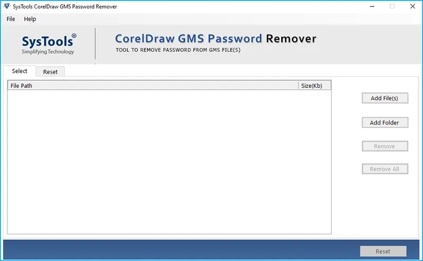Click the Add File(s) button
423x261 pixels.
(385, 98)
